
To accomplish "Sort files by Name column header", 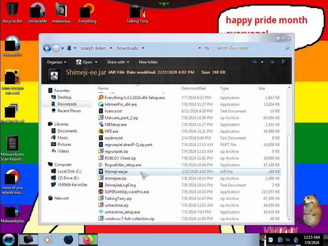I will (138, 88).
